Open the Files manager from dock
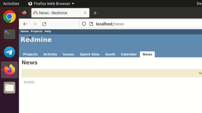The width and height of the screenshot is (202, 113). tap(9, 88)
